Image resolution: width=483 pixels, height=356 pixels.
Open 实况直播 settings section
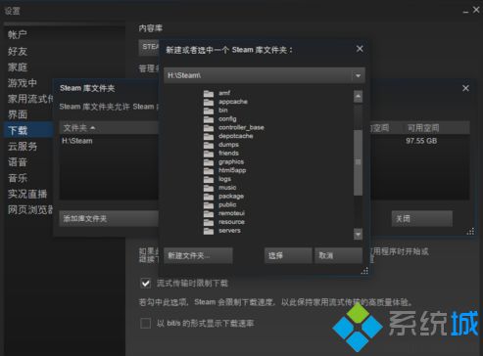tap(27, 194)
